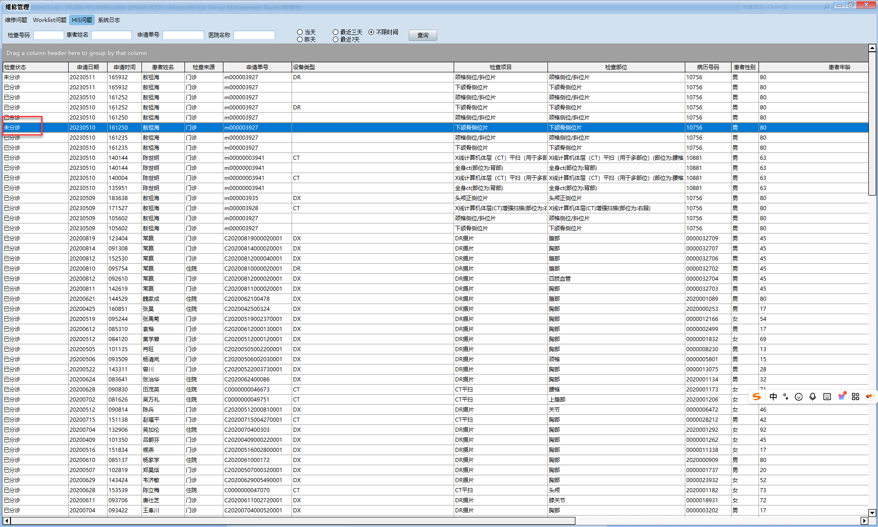Viewport: 878px width, 527px height.
Task: Select the 当天 radio button
Action: click(x=300, y=32)
